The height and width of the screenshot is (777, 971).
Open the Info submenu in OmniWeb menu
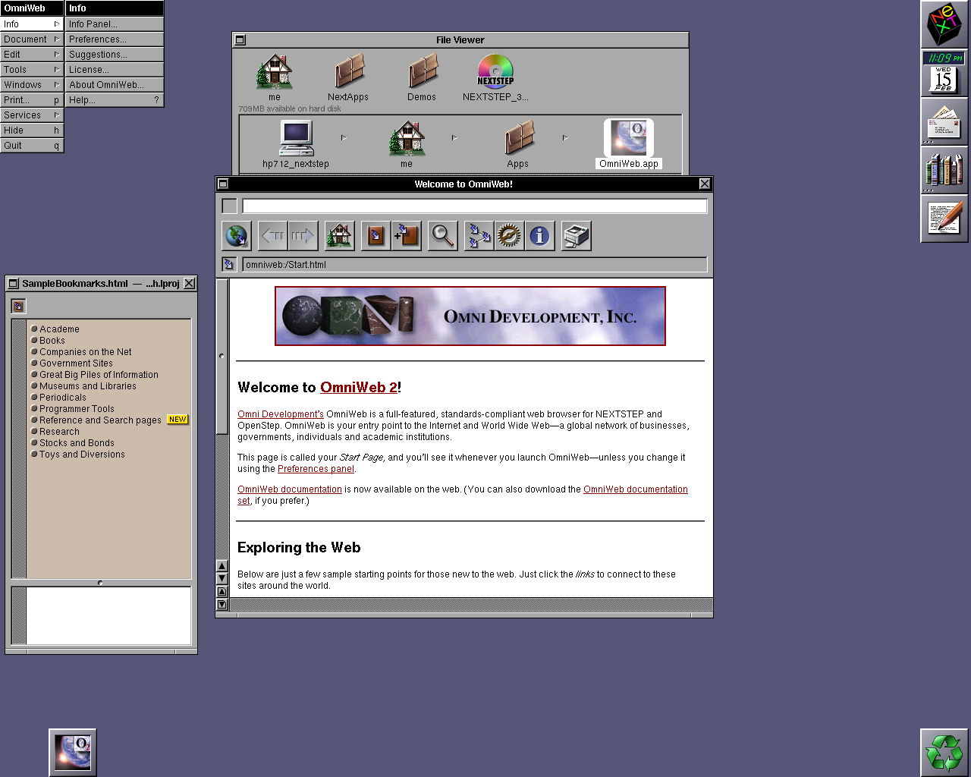pyautogui.click(x=32, y=24)
